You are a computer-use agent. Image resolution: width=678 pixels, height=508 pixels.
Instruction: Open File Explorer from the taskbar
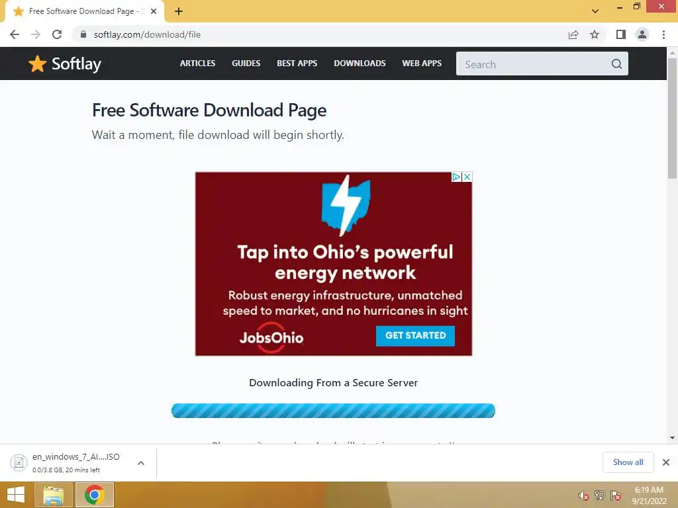(54, 495)
